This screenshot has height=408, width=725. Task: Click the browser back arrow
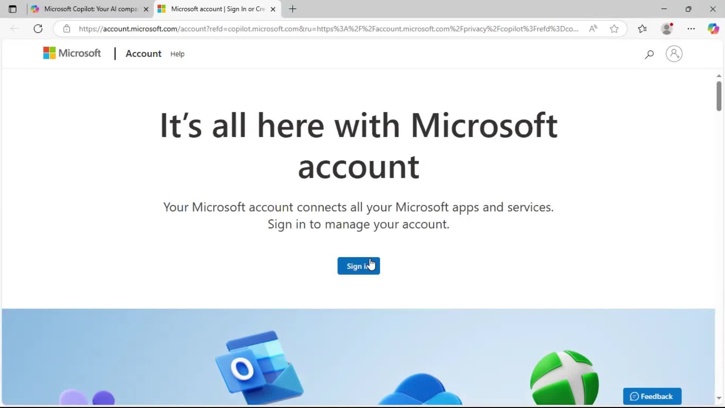(x=14, y=29)
